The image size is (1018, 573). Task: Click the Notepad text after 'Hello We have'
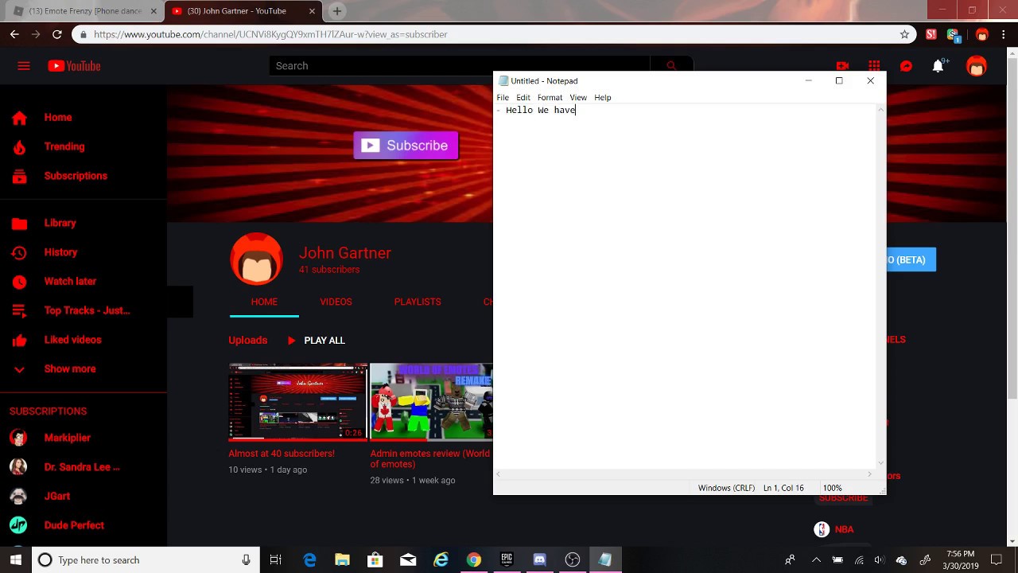576,110
